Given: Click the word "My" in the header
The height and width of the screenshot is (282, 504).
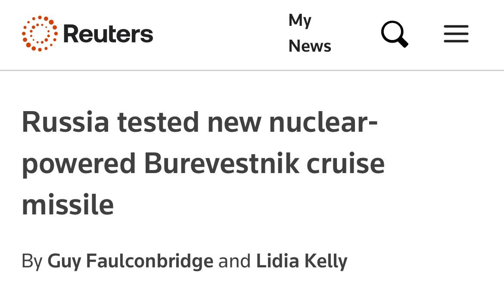Looking at the screenshot, I should coord(300,21).
